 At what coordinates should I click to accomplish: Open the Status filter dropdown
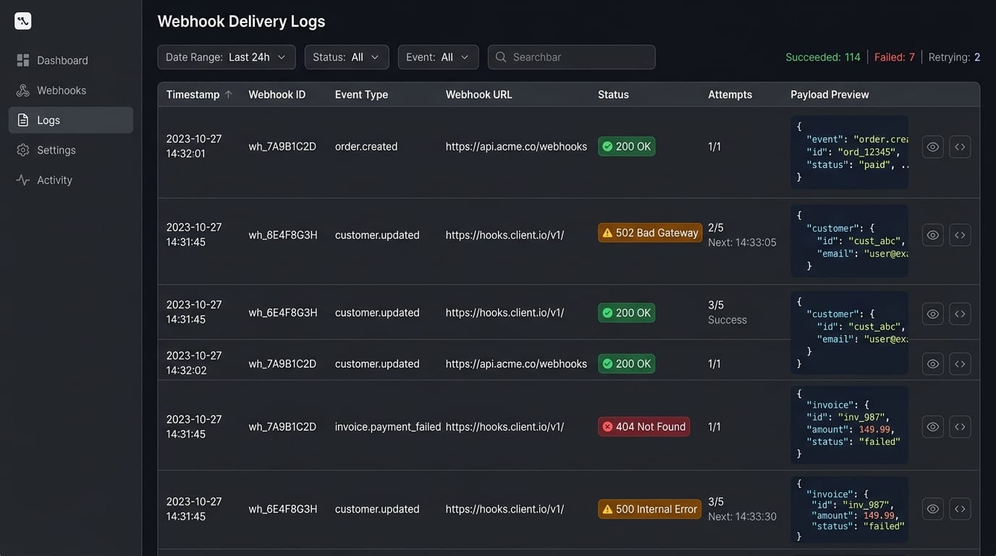(347, 57)
